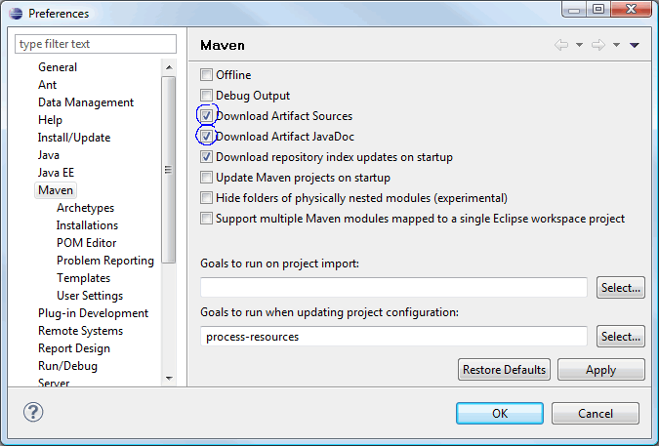
Task: Open the Java EE preferences category
Action: point(56,173)
